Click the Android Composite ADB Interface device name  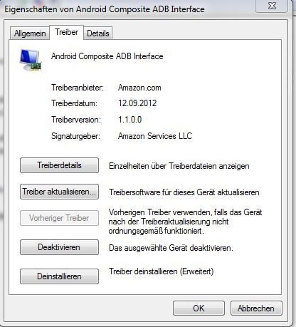point(107,56)
